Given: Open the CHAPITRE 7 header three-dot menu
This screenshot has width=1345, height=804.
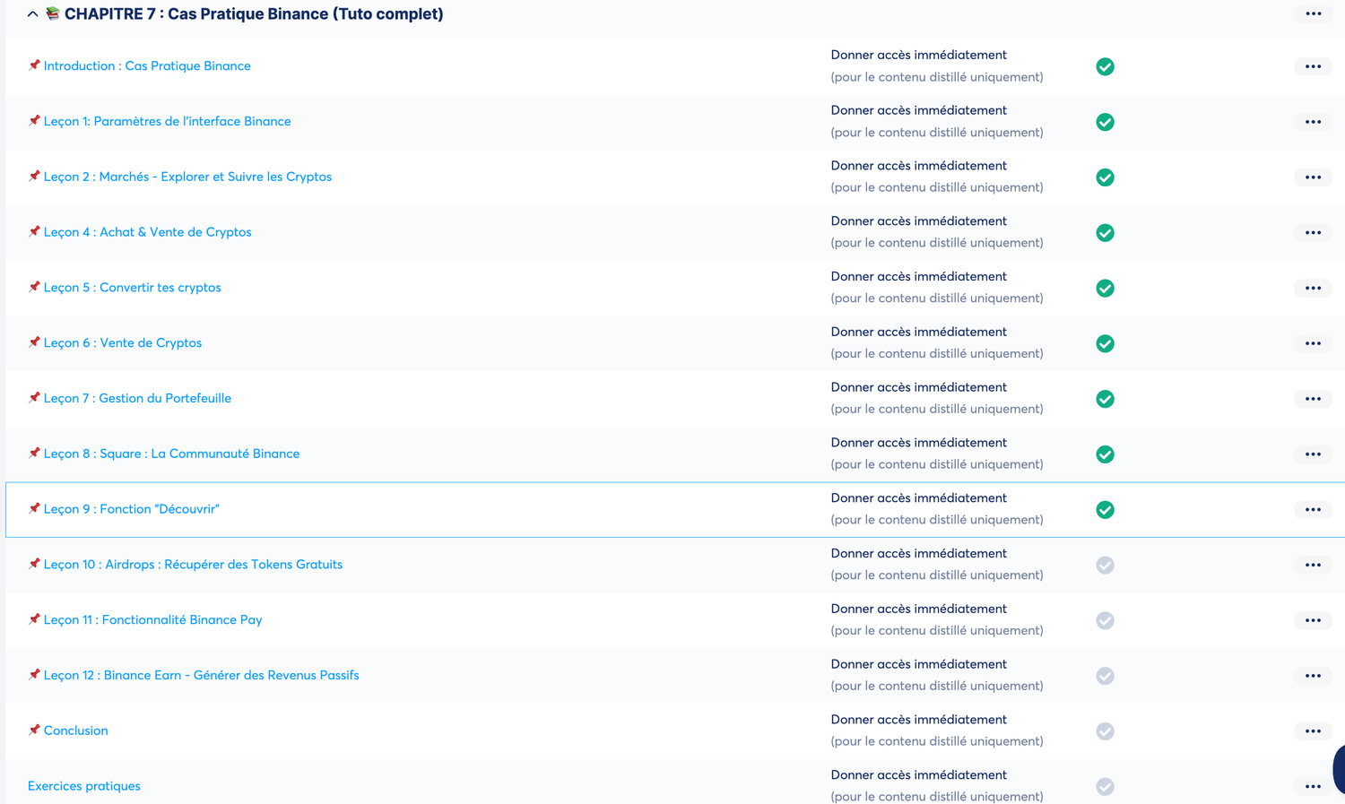Looking at the screenshot, I should click(1313, 13).
